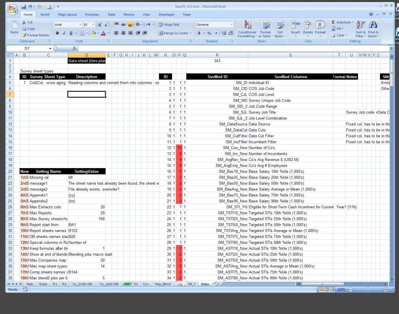The image size is (399, 314).
Task: Click the AutoSum sigma icon
Action: 334,22
